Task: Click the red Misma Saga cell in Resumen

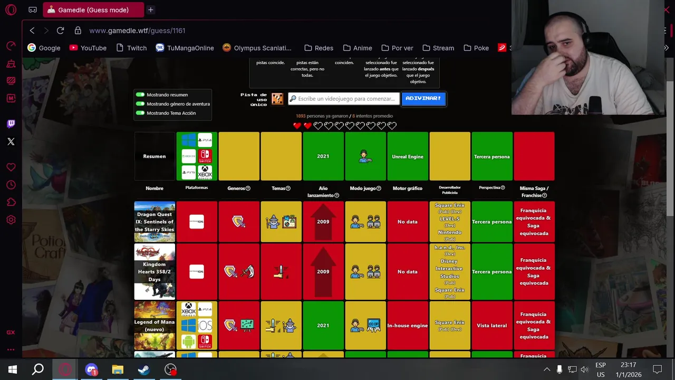Action: [x=534, y=156]
